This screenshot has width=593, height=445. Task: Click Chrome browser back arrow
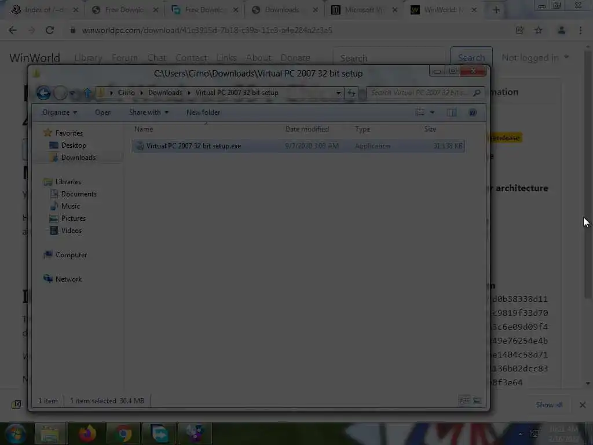tap(13, 30)
